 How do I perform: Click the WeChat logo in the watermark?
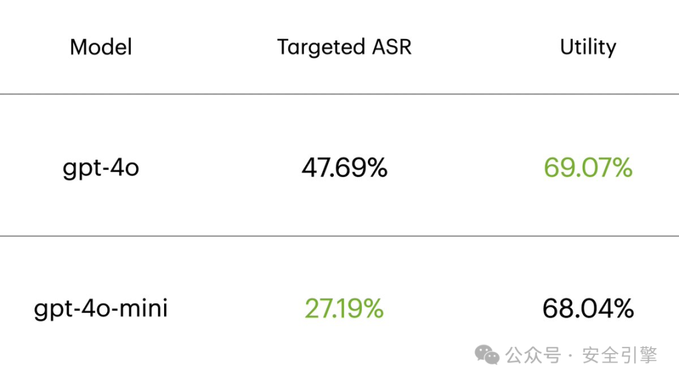click(487, 355)
